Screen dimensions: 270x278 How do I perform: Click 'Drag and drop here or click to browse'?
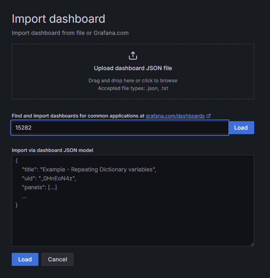pos(133,81)
